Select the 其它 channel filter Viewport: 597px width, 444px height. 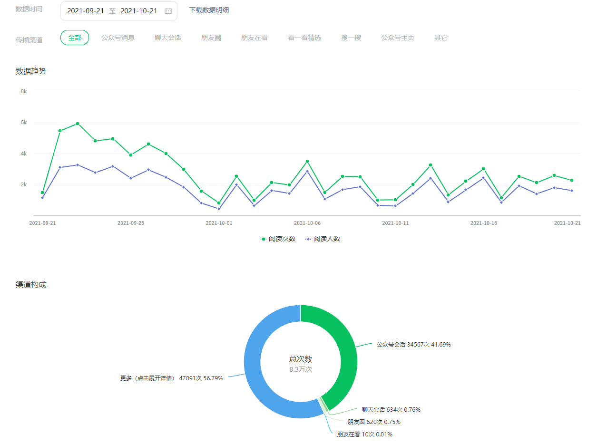441,38
